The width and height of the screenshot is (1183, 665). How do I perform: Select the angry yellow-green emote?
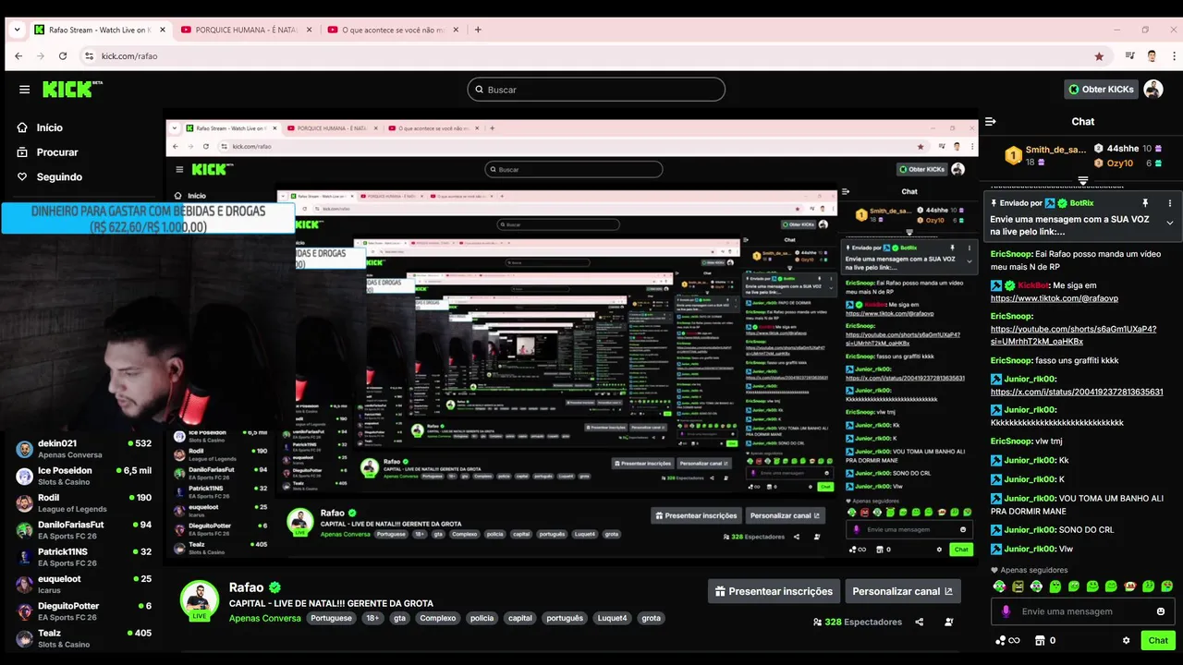[x=1018, y=586]
